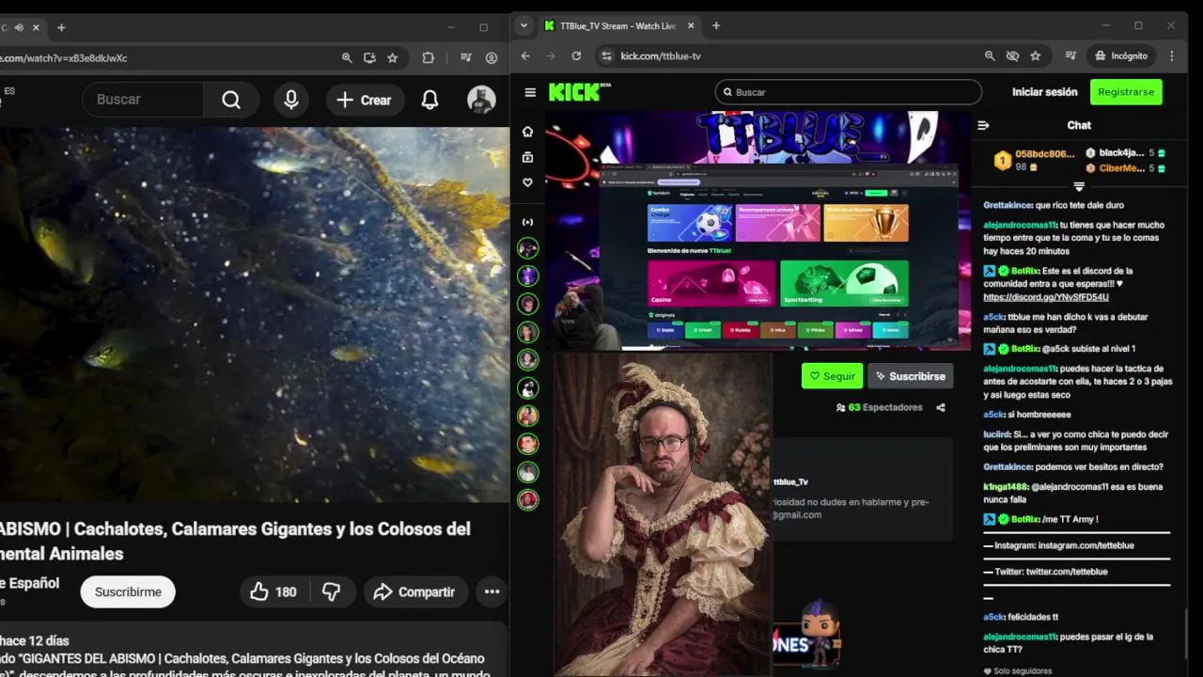This screenshot has height=677, width=1203.
Task: Close the YouTube browser tab
Action: click(x=36, y=27)
